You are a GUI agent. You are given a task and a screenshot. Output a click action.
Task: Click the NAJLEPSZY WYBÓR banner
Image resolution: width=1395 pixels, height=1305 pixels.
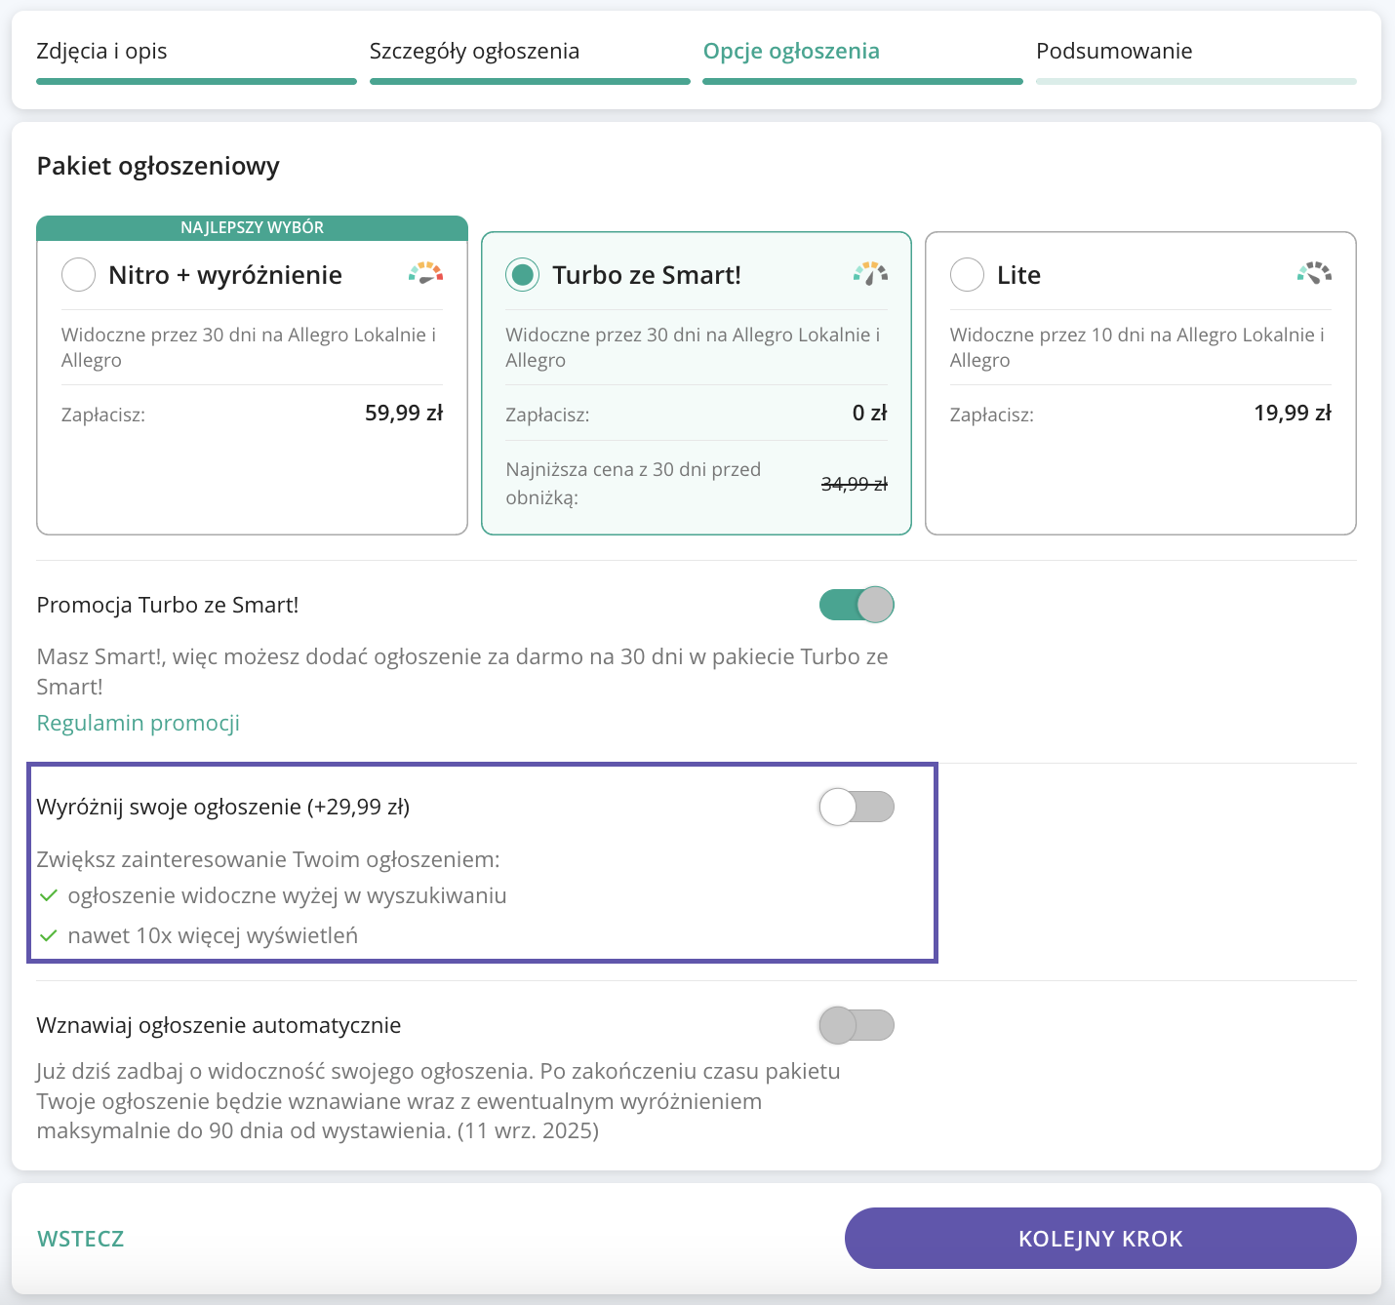tap(252, 227)
